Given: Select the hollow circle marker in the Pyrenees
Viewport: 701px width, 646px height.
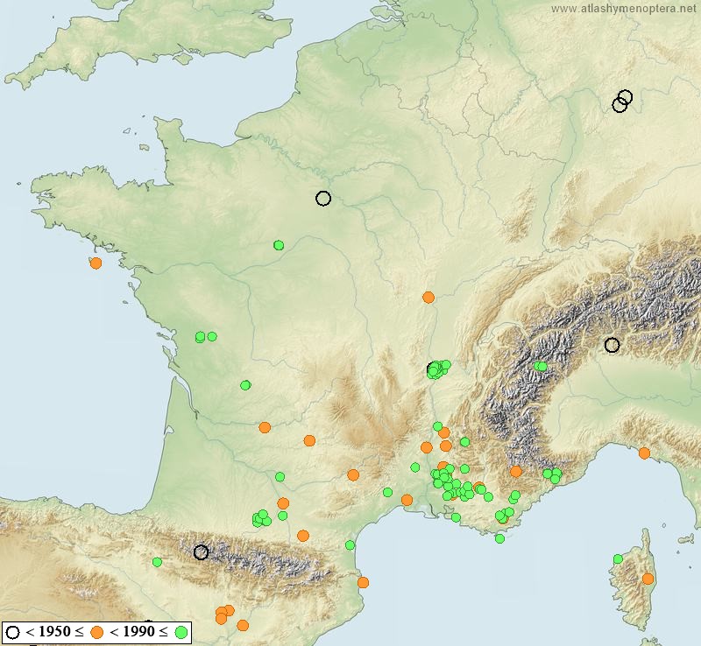Looking at the screenshot, I should [202, 552].
